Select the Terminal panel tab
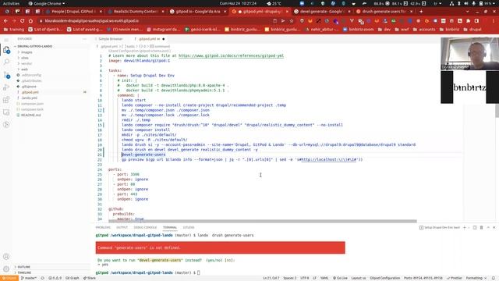499x281 pixels. [x=170, y=227]
